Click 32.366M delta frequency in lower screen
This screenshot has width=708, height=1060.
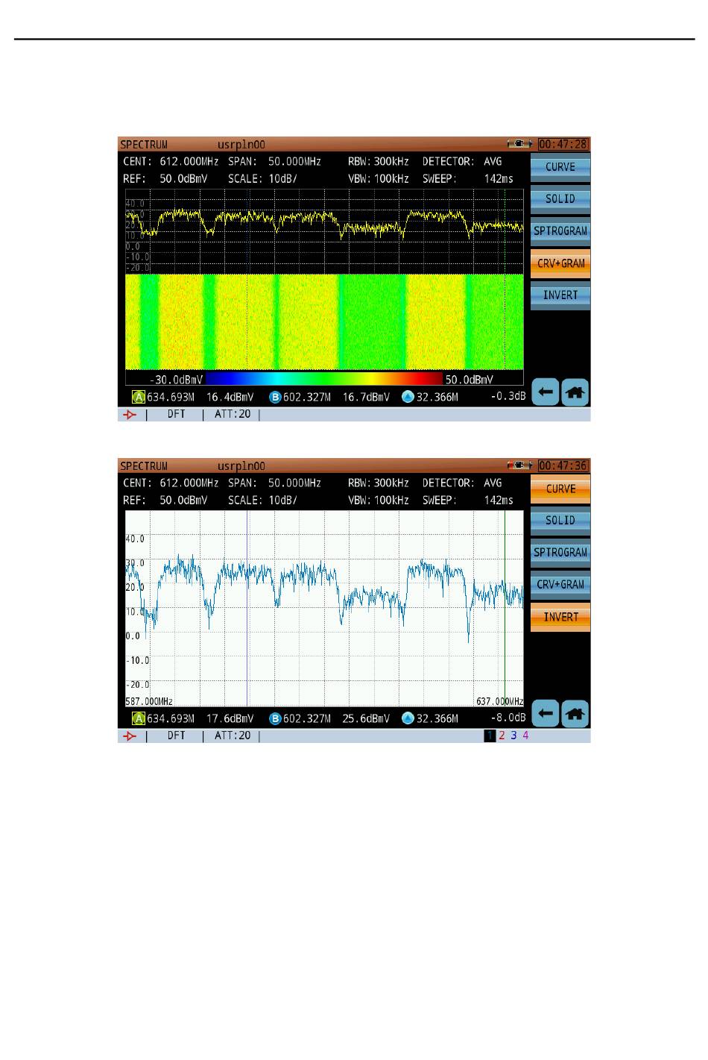click(x=437, y=719)
